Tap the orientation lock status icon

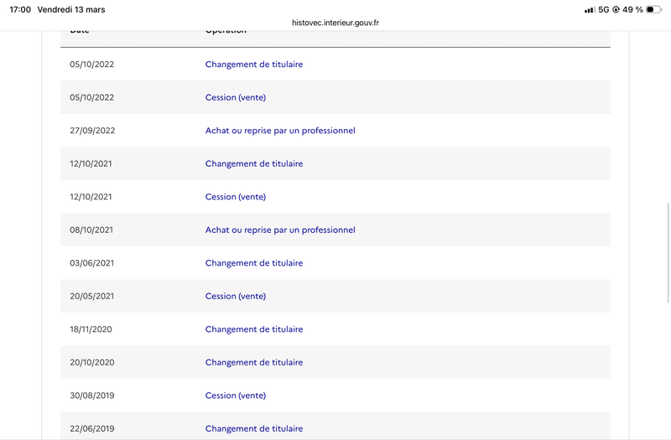pos(616,9)
